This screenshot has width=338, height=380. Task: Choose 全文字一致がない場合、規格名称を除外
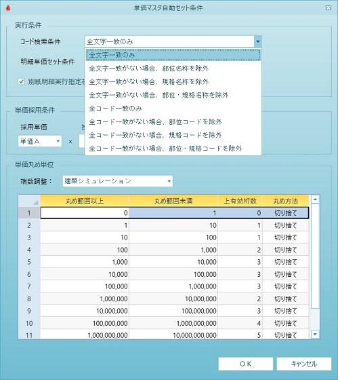(173, 81)
